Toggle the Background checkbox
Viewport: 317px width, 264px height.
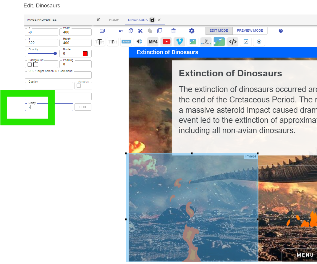pos(30,65)
